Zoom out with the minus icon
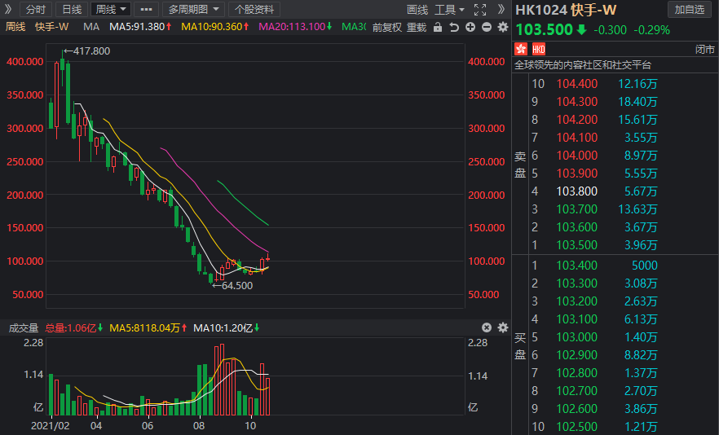 [x=487, y=28]
